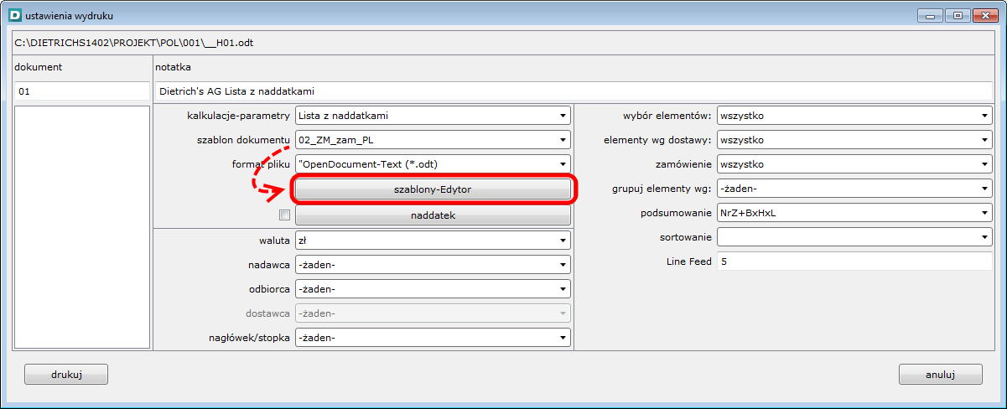Cancel the dialog with anuluj
The image size is (1007, 409).
[x=940, y=374]
